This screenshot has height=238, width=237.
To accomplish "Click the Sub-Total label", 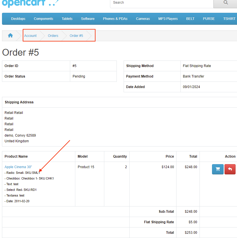I will (166, 211).
